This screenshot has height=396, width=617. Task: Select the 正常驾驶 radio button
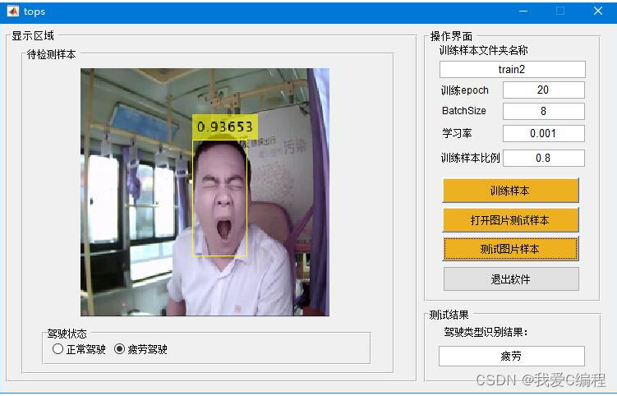[58, 349]
